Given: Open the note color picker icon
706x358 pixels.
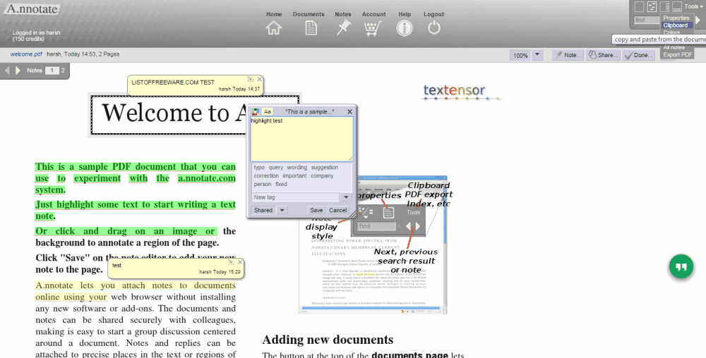Looking at the screenshot, I should point(256,111).
